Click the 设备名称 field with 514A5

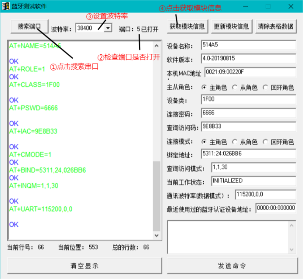pos(249,45)
